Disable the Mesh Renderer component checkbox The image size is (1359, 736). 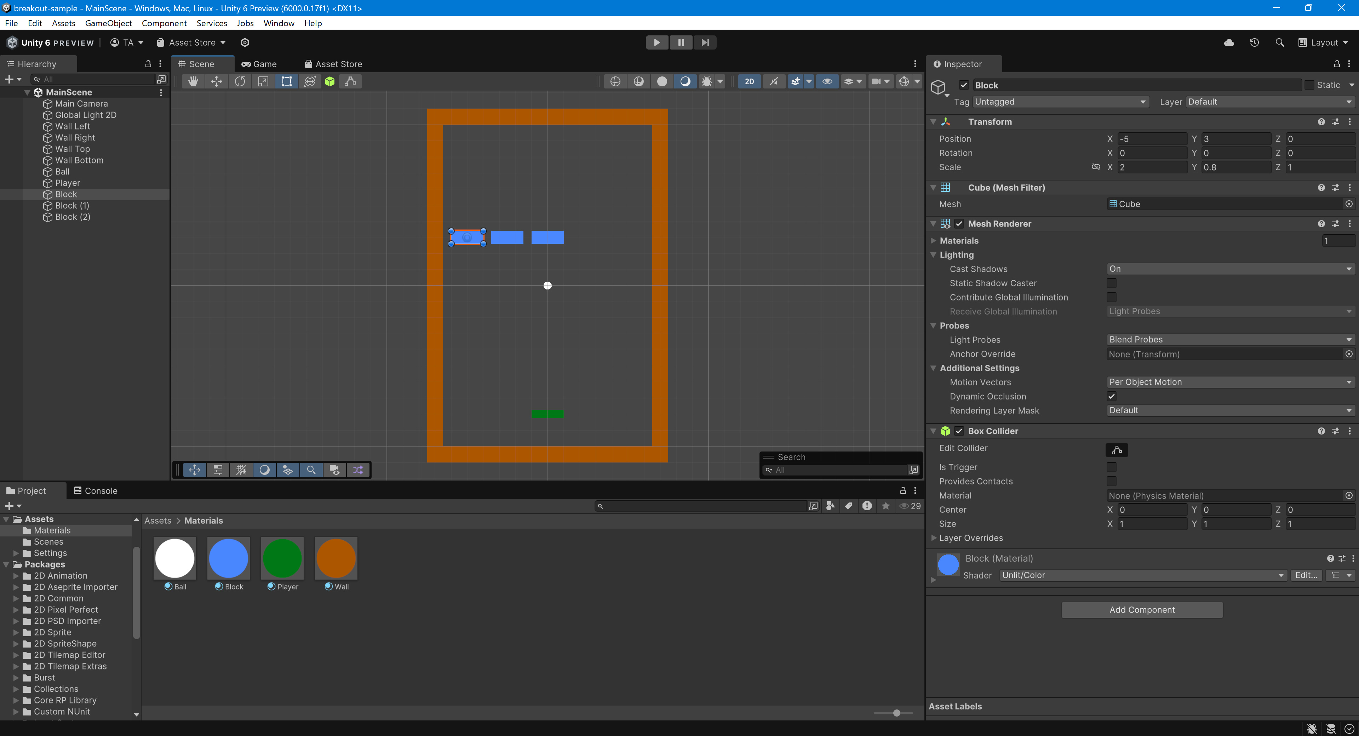click(x=959, y=224)
